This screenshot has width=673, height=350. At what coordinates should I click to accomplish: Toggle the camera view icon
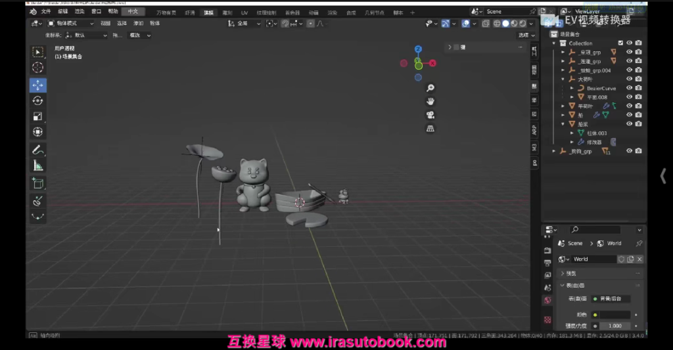(430, 115)
